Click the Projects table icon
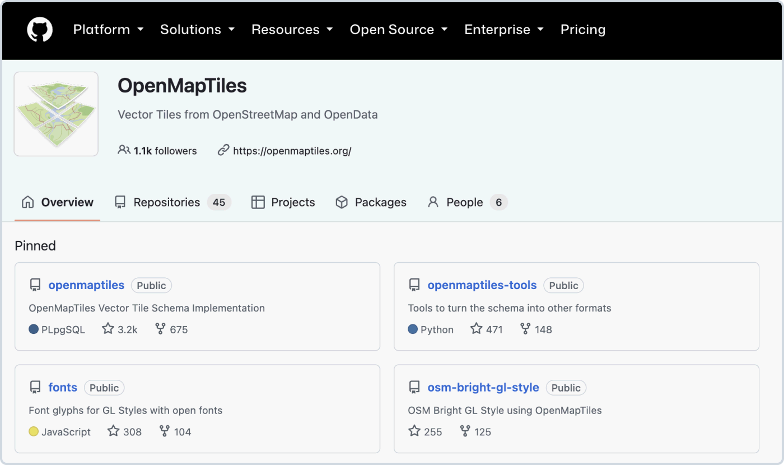 point(258,202)
